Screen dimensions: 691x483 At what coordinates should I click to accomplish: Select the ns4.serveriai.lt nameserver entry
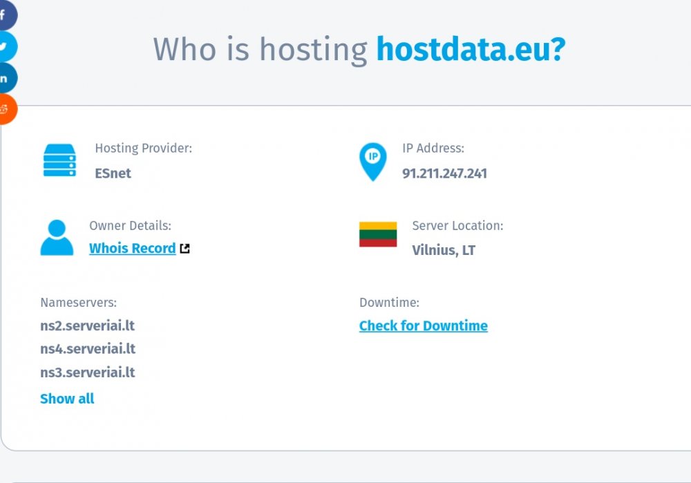[x=87, y=349]
